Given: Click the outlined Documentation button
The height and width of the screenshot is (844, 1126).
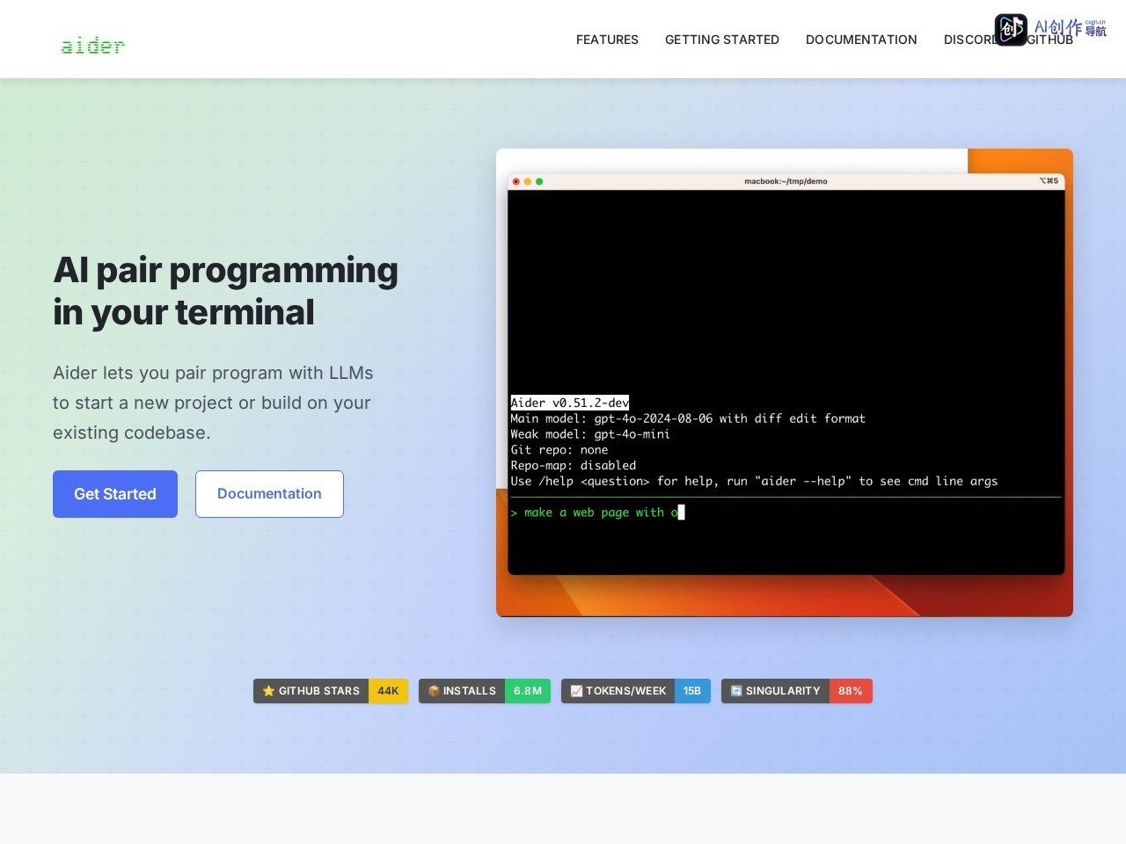Looking at the screenshot, I should coord(269,494).
